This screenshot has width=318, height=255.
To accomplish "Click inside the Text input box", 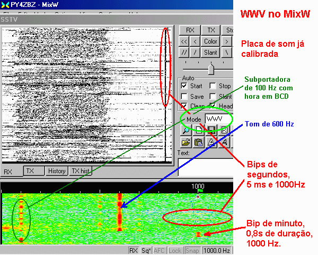I will click(206, 167).
